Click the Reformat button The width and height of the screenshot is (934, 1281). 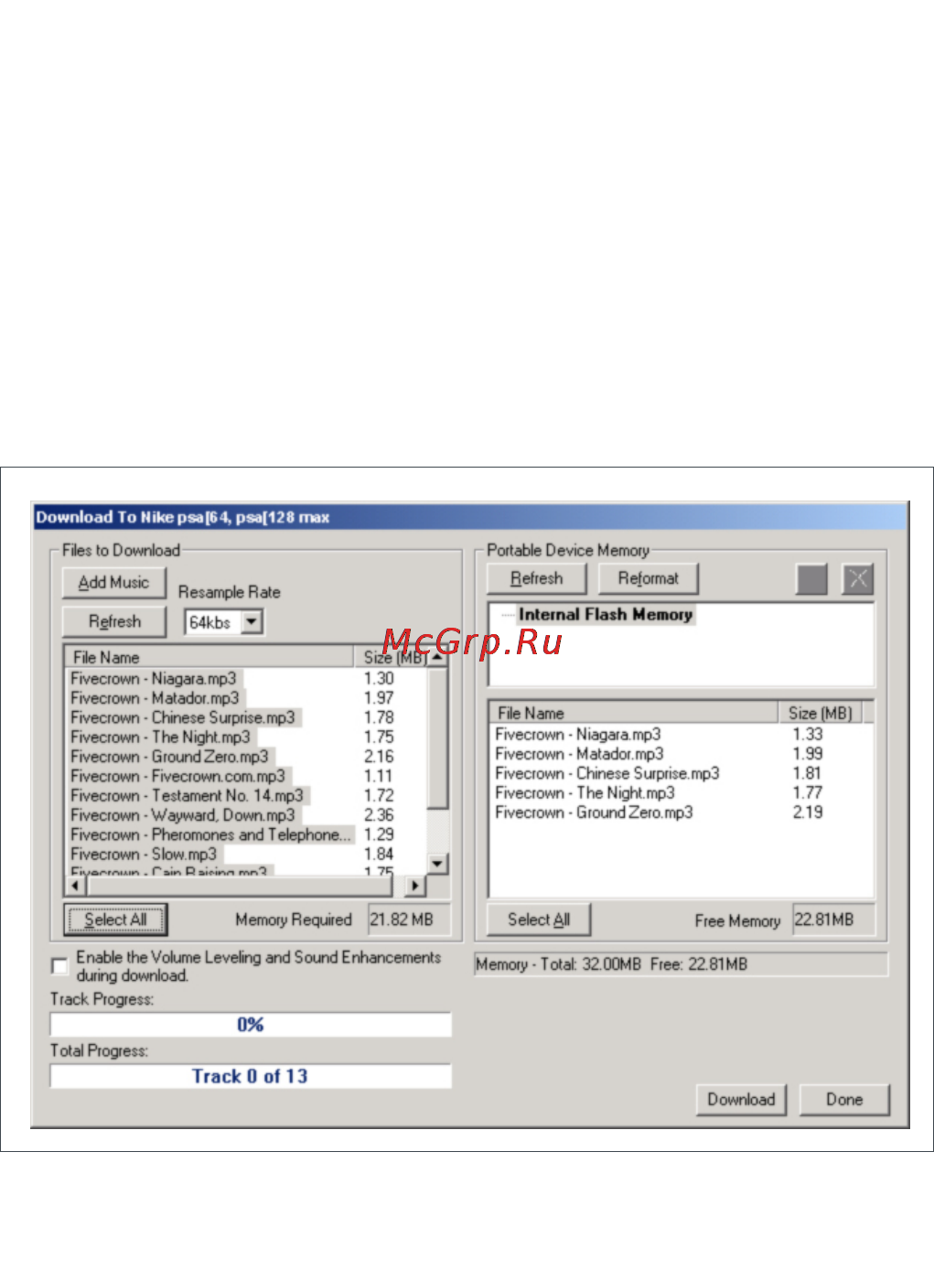point(649,578)
